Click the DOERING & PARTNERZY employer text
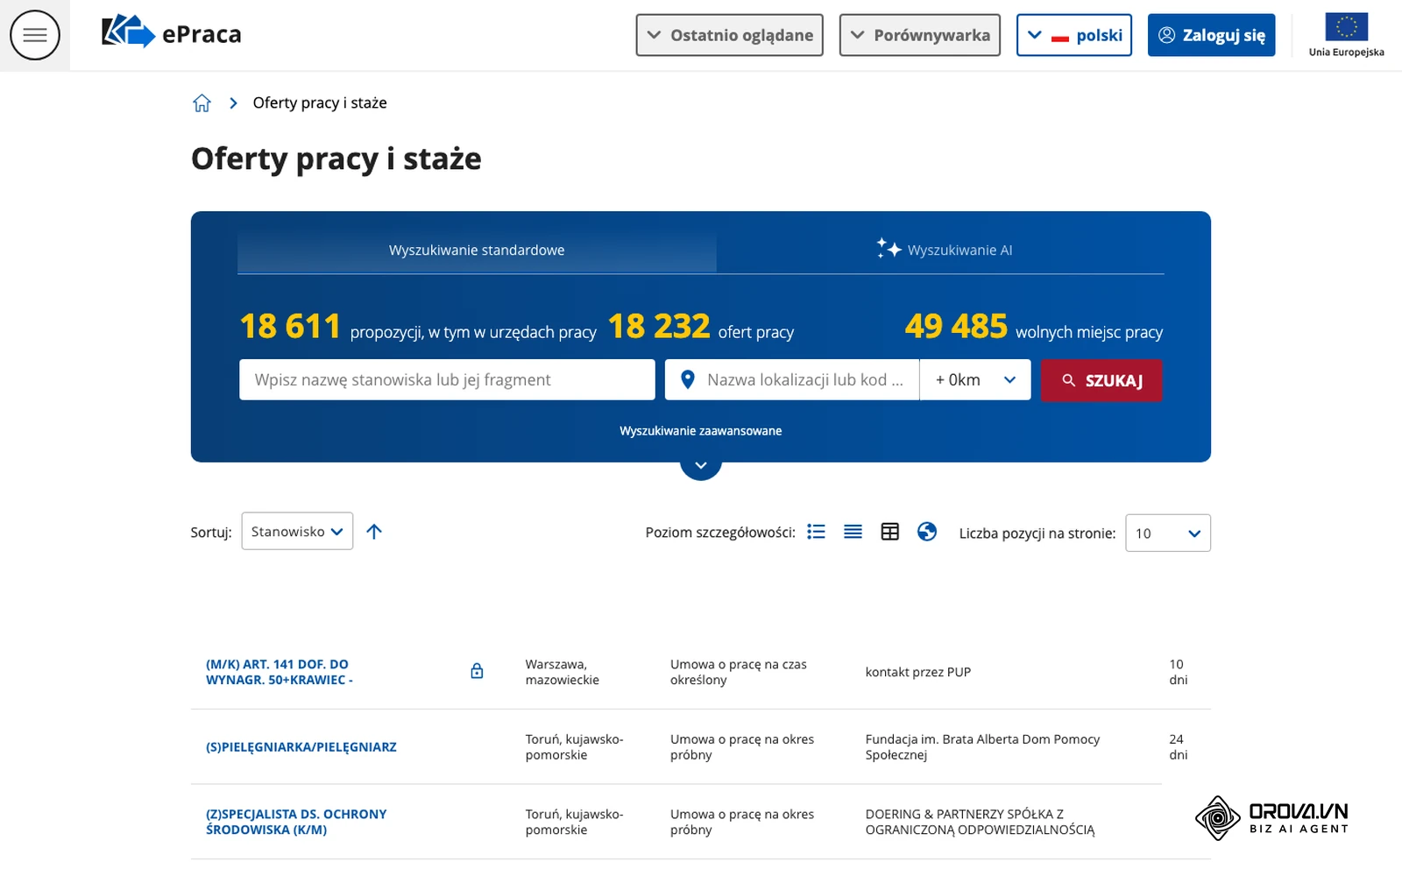 click(x=980, y=822)
